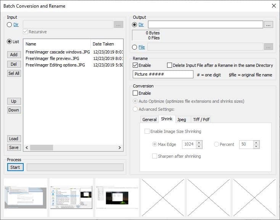This screenshot has height=220, width=280.
Task: Open the Tiff / Pdf tab
Action: coord(201,120)
